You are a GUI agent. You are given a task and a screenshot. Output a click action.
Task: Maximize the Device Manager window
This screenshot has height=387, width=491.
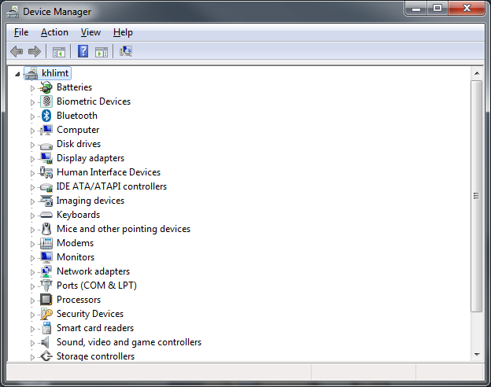(x=437, y=8)
